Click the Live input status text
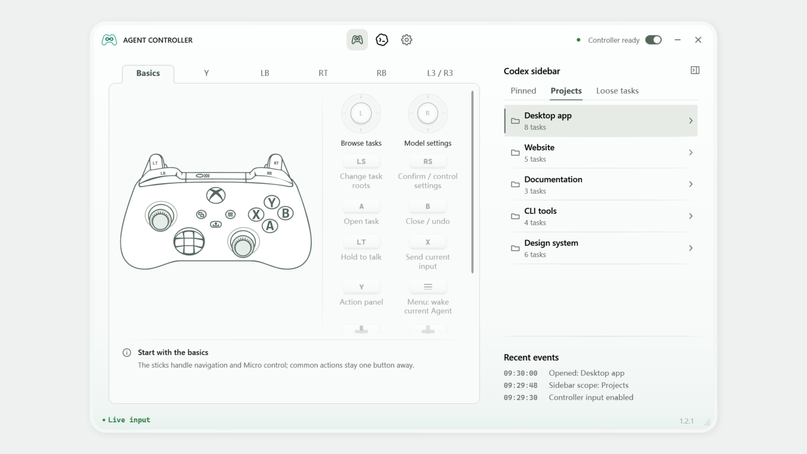 (x=129, y=420)
